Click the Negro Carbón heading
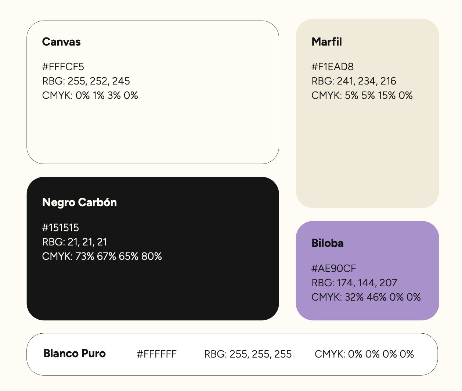Image resolution: width=462 pixels, height=391 pixels. 79,202
